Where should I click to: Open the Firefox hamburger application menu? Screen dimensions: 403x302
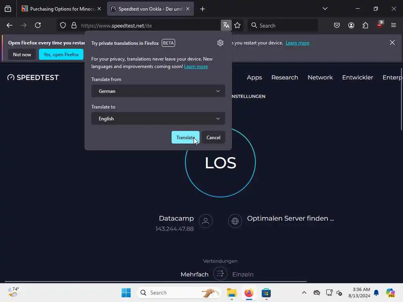coord(394,26)
